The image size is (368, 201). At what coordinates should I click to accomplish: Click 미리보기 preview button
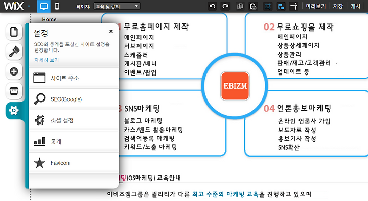316,6
